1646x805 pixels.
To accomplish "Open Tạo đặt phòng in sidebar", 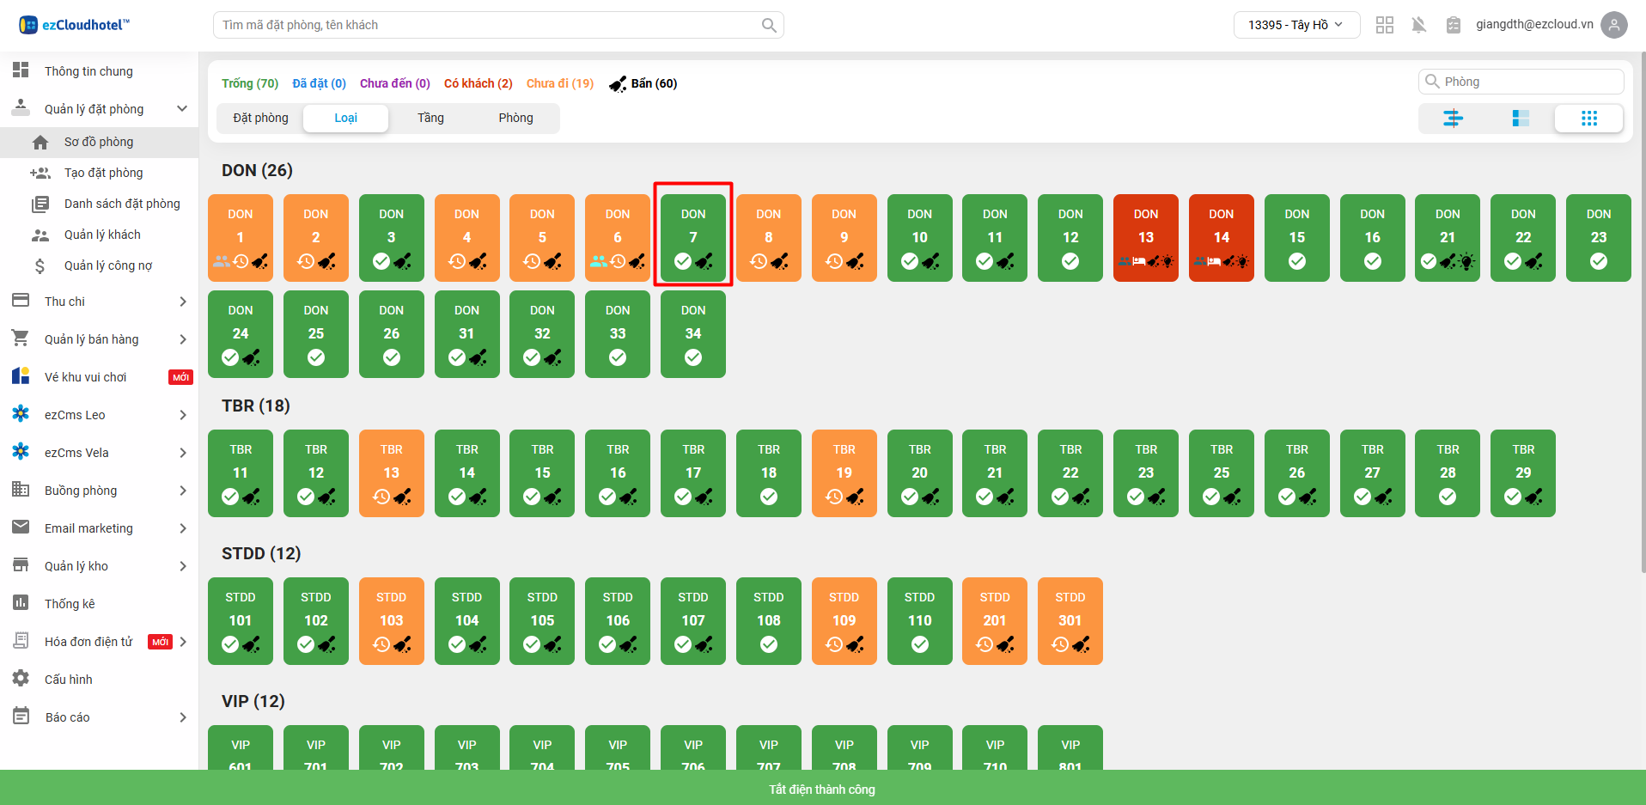I will point(103,173).
